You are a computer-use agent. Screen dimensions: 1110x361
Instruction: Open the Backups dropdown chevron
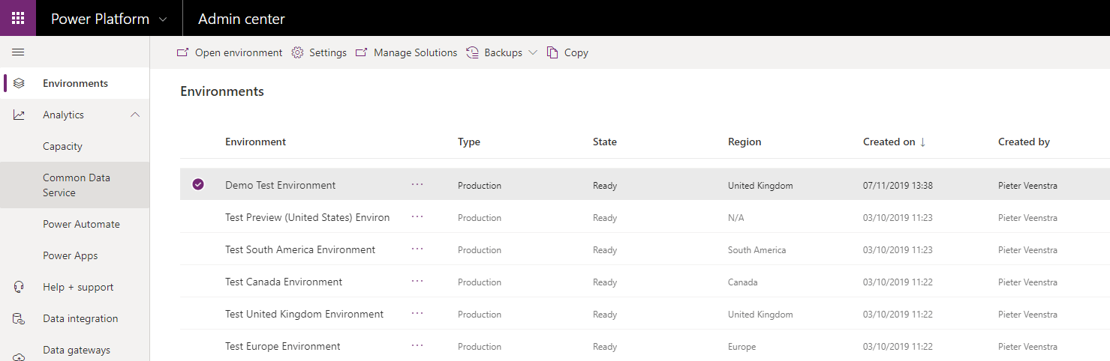[x=533, y=52]
